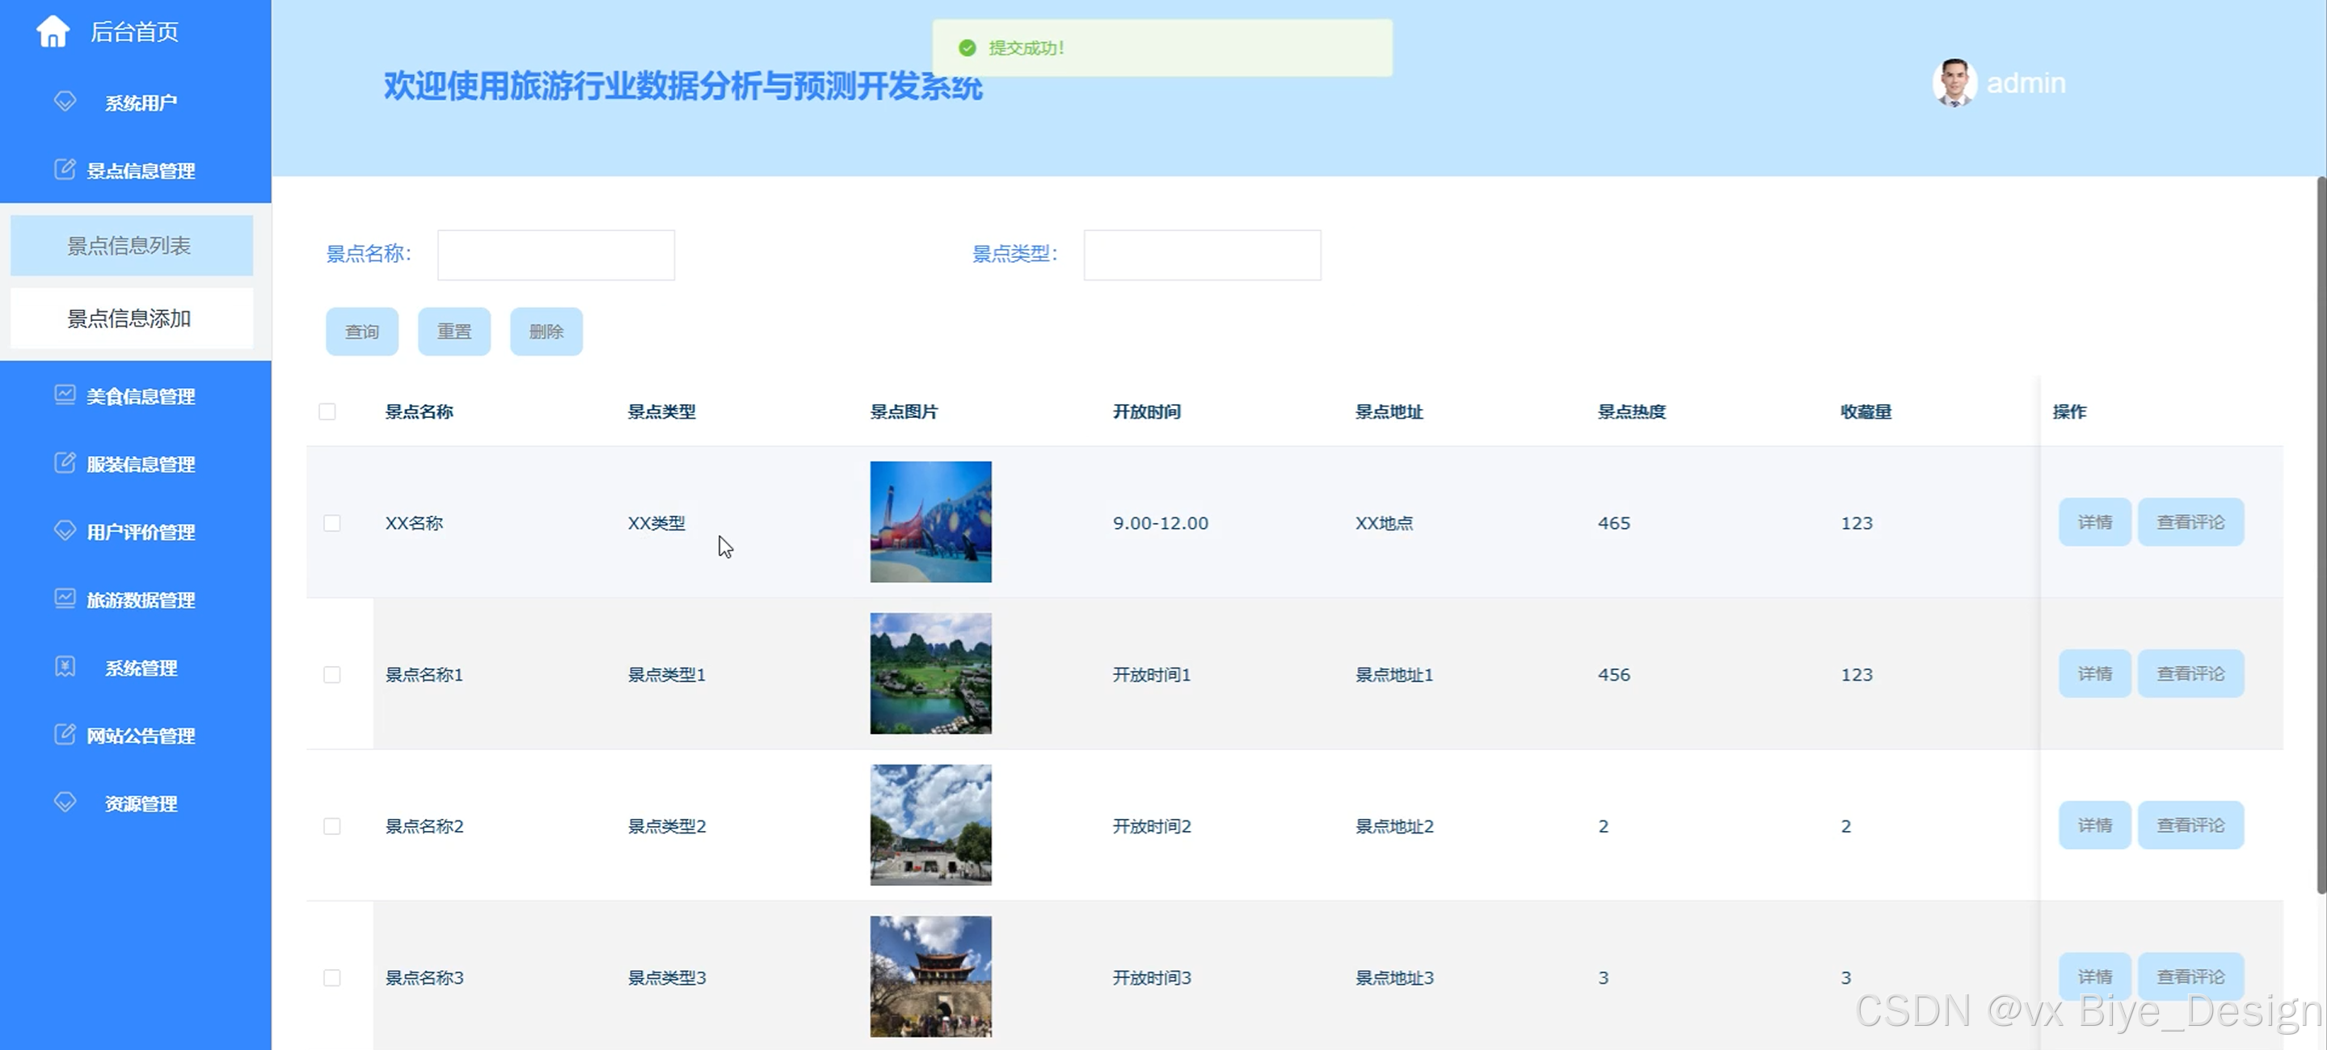Click the 景点热度 column header

pyautogui.click(x=1631, y=412)
